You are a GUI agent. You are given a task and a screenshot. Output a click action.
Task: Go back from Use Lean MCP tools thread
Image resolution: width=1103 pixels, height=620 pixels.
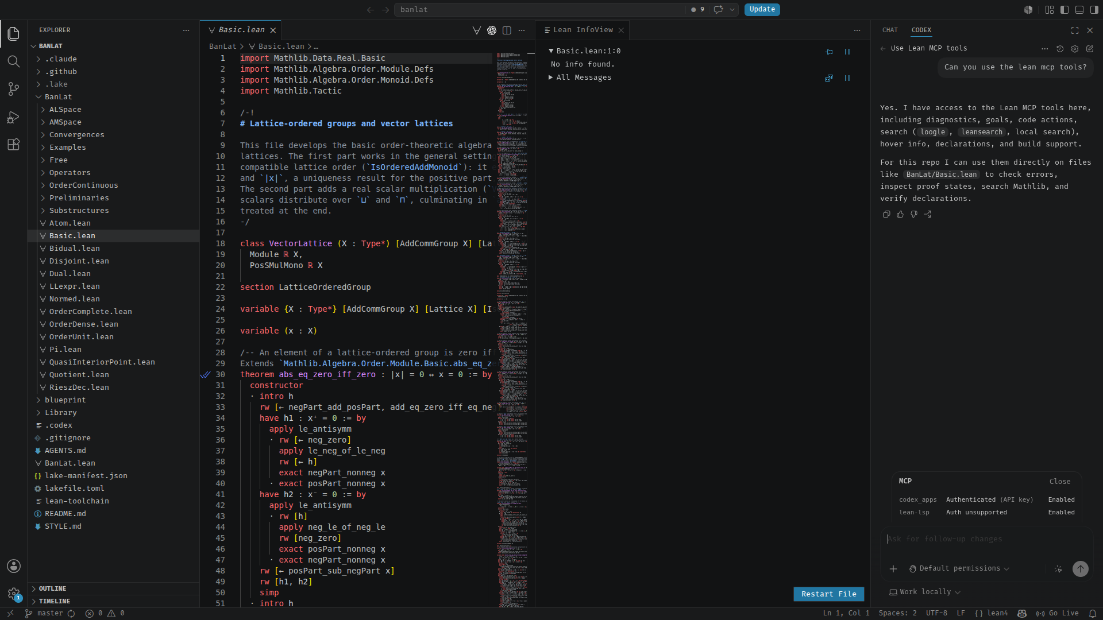[883, 49]
